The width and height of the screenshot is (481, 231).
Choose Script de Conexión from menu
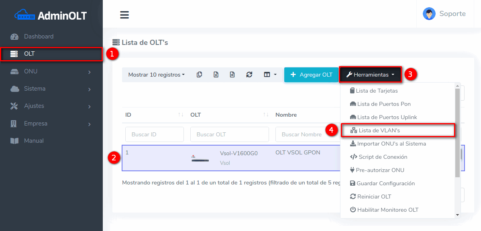tap(383, 157)
